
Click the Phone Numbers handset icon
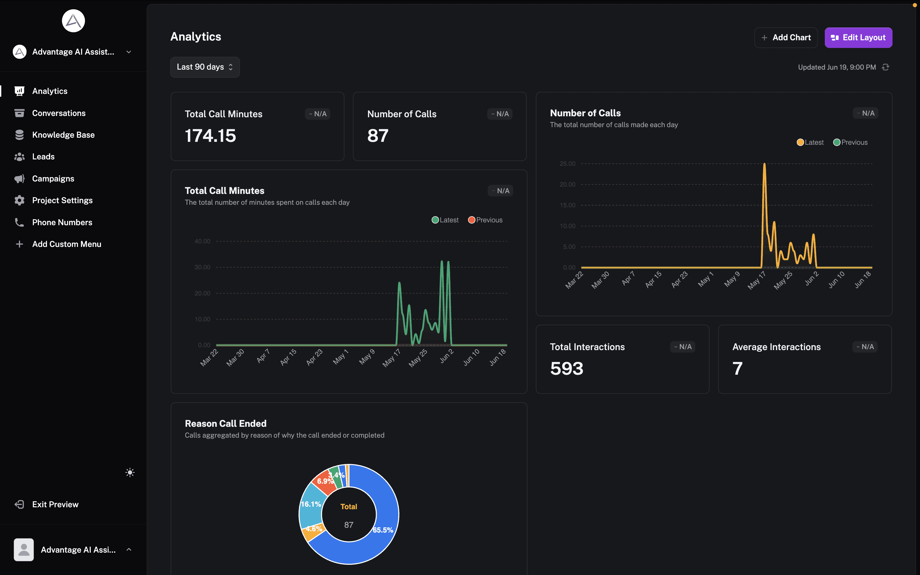(x=19, y=222)
